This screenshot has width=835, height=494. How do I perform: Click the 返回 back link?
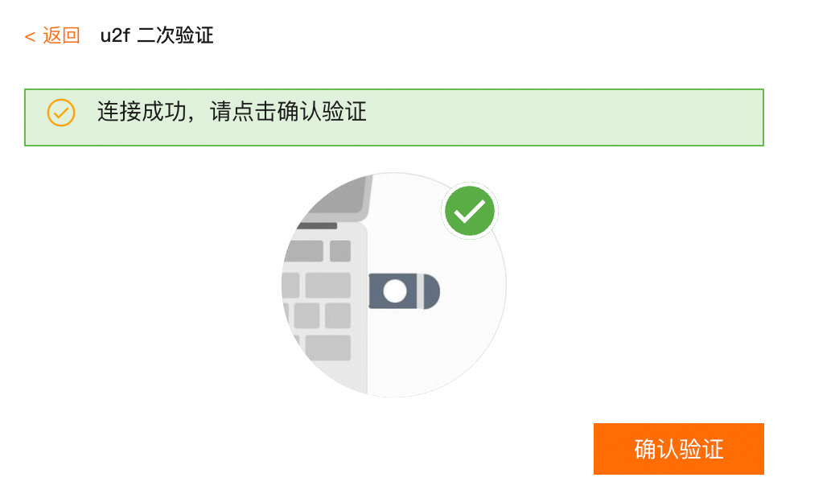click(52, 35)
